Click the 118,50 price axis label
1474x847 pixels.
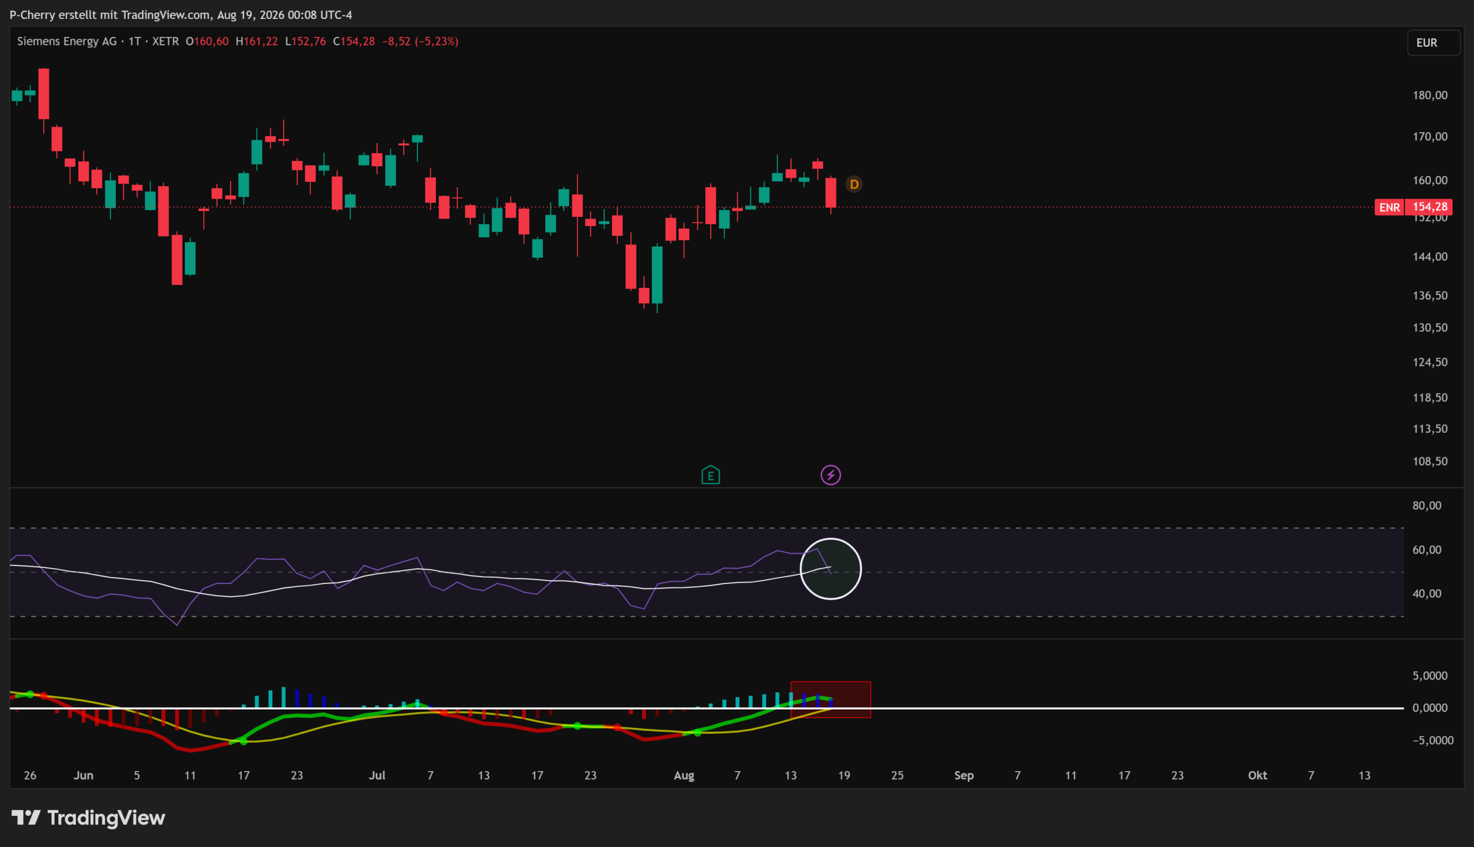click(1430, 398)
